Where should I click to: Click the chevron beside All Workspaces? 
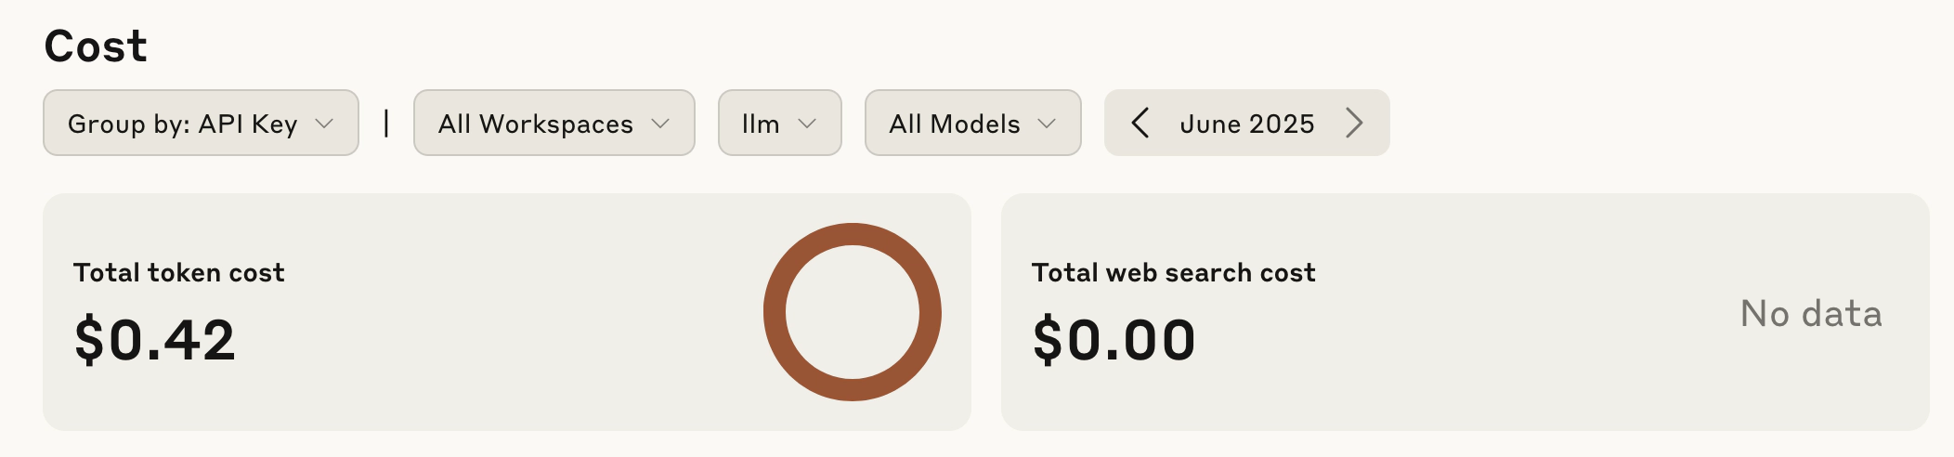[660, 124]
